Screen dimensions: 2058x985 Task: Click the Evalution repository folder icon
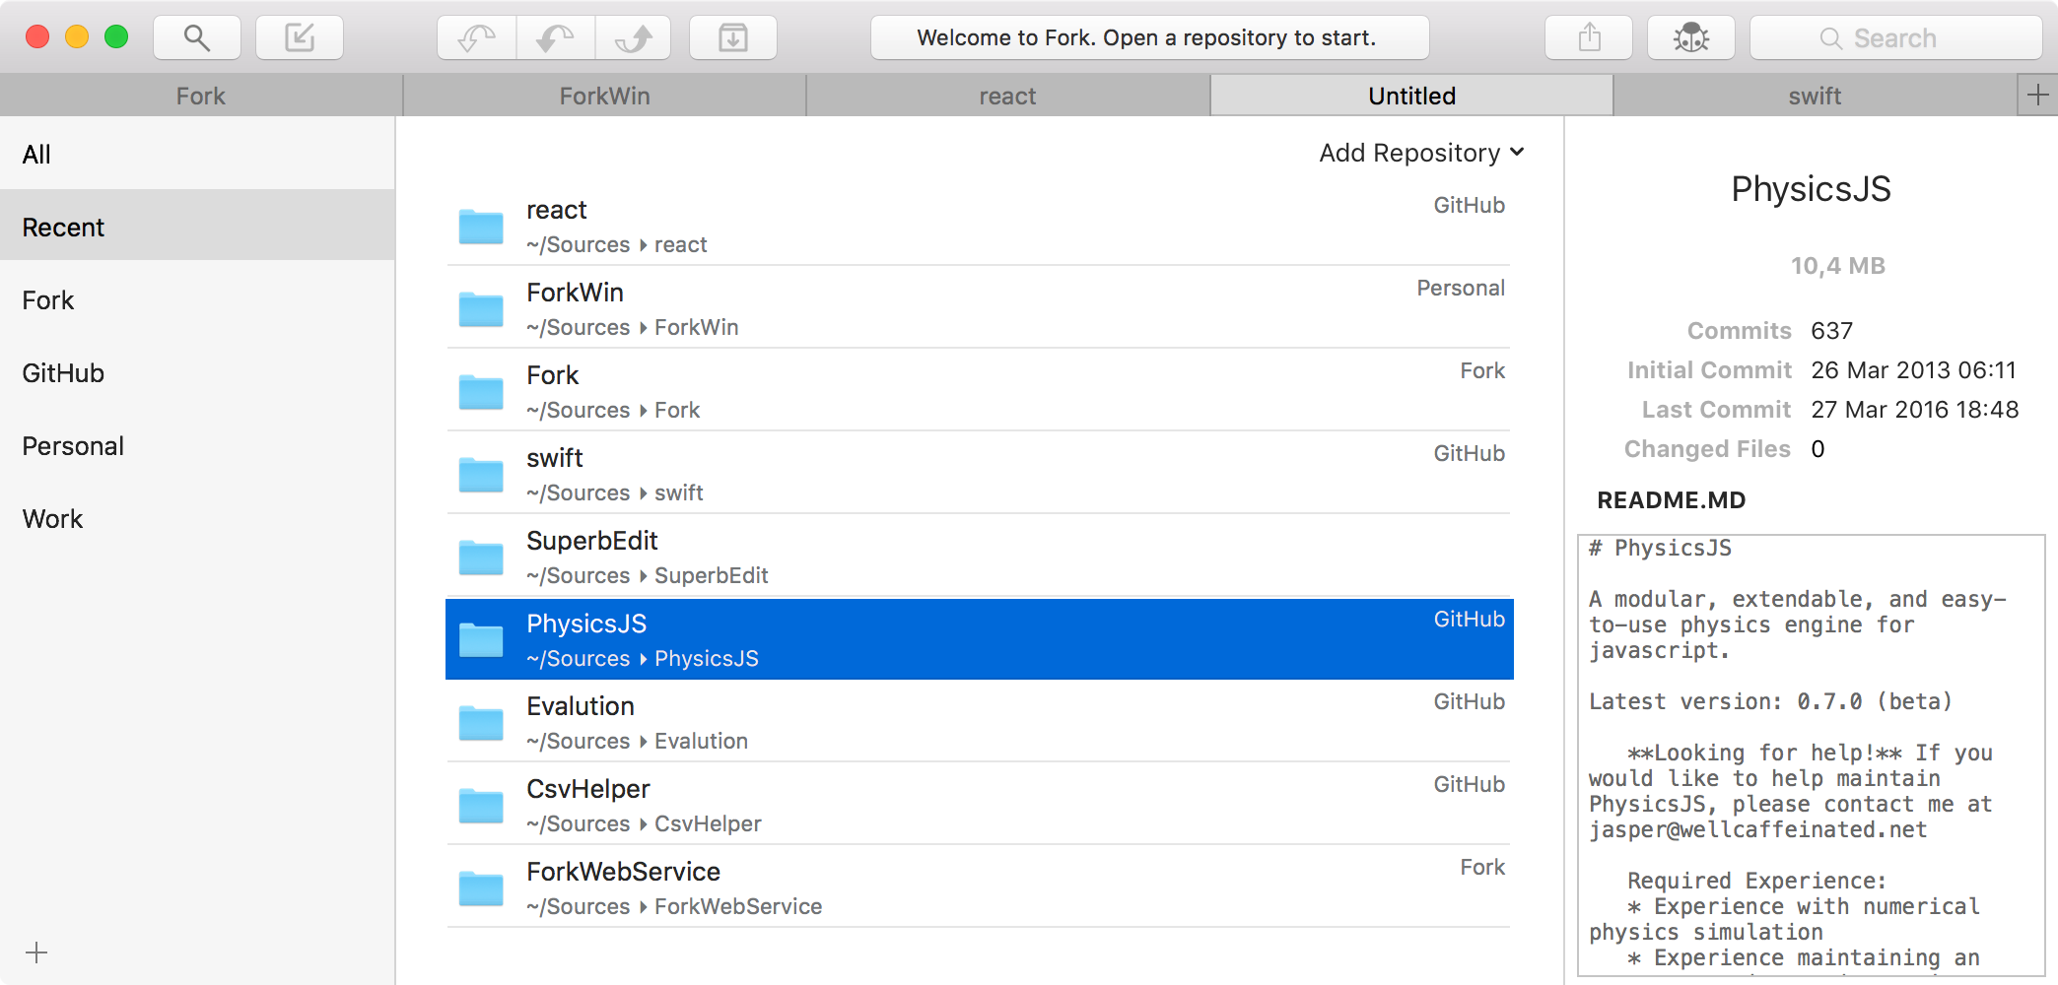coord(481,722)
